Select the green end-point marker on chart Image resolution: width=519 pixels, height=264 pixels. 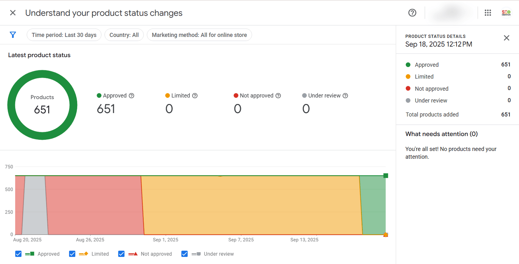click(x=386, y=176)
